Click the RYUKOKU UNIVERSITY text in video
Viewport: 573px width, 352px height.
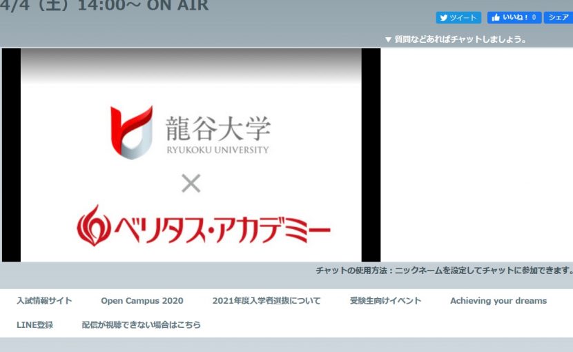(x=217, y=150)
